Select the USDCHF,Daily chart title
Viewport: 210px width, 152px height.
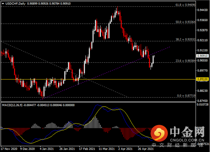pos(16,4)
